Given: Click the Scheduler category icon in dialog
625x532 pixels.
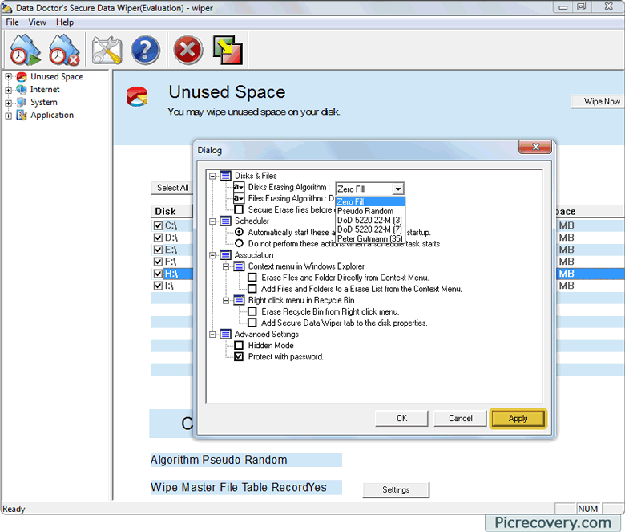Looking at the screenshot, I should (x=226, y=221).
